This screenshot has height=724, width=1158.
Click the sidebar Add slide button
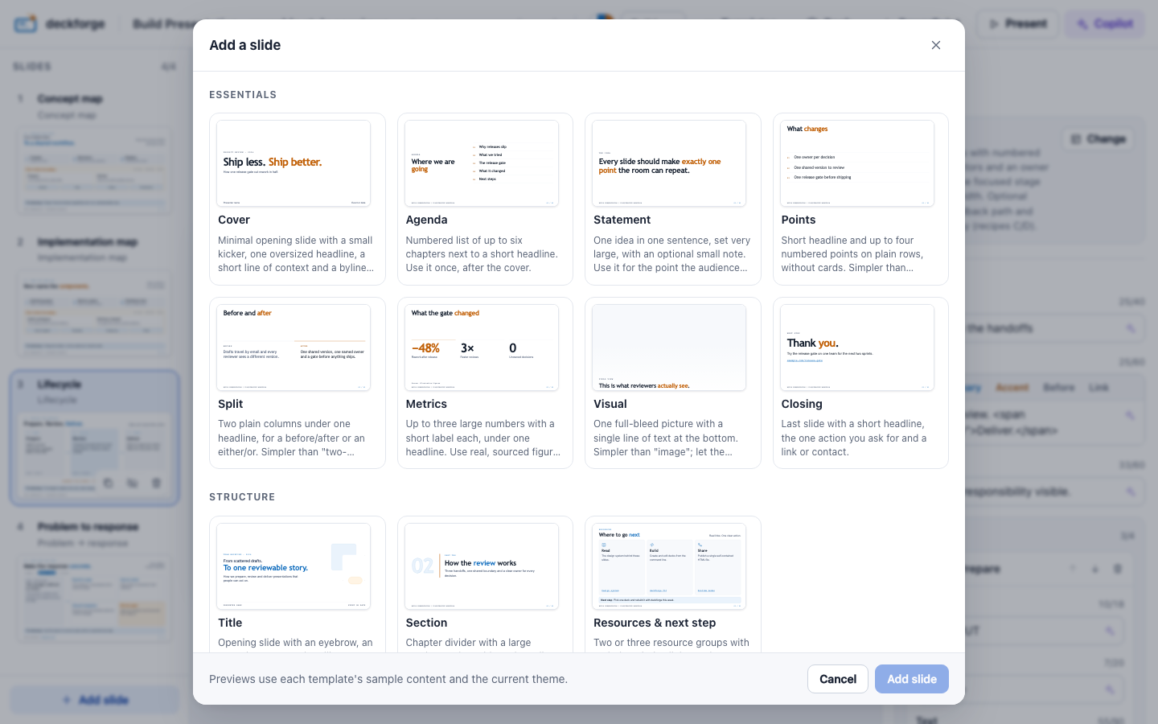click(x=94, y=700)
